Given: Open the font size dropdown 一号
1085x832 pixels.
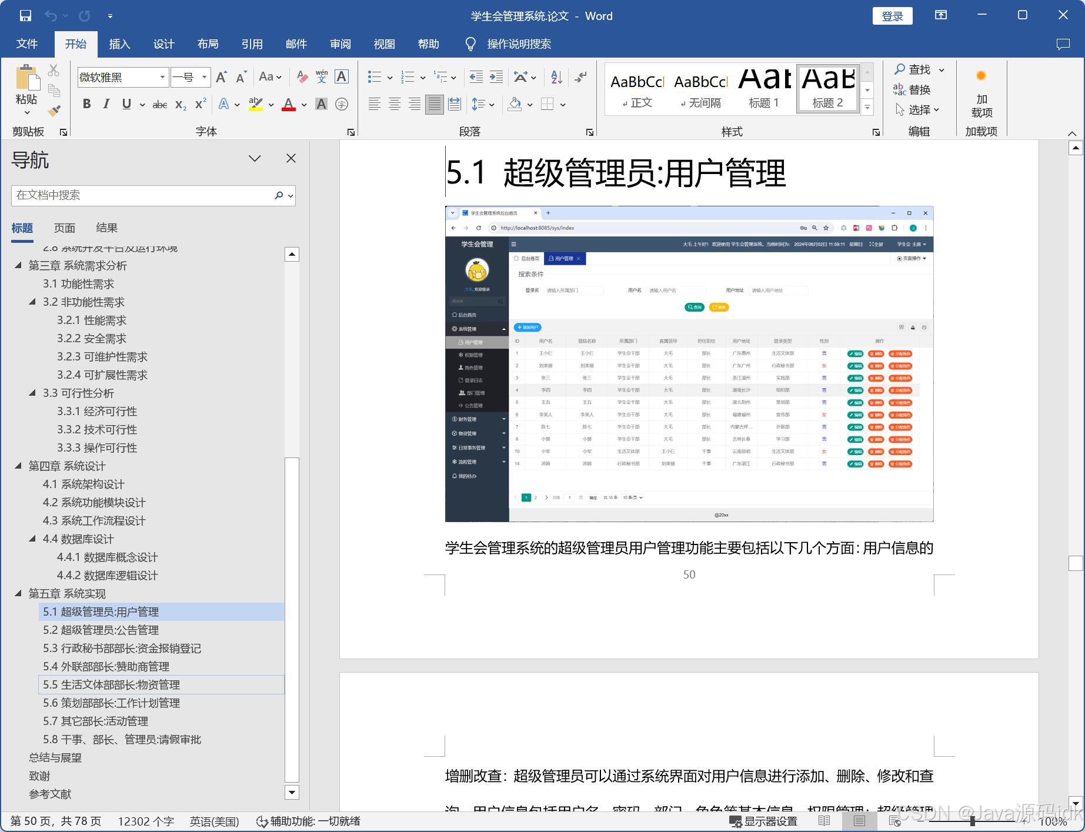Looking at the screenshot, I should pos(204,78).
